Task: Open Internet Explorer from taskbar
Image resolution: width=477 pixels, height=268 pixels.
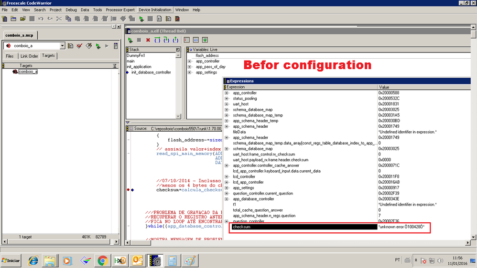Action: tap(33, 261)
